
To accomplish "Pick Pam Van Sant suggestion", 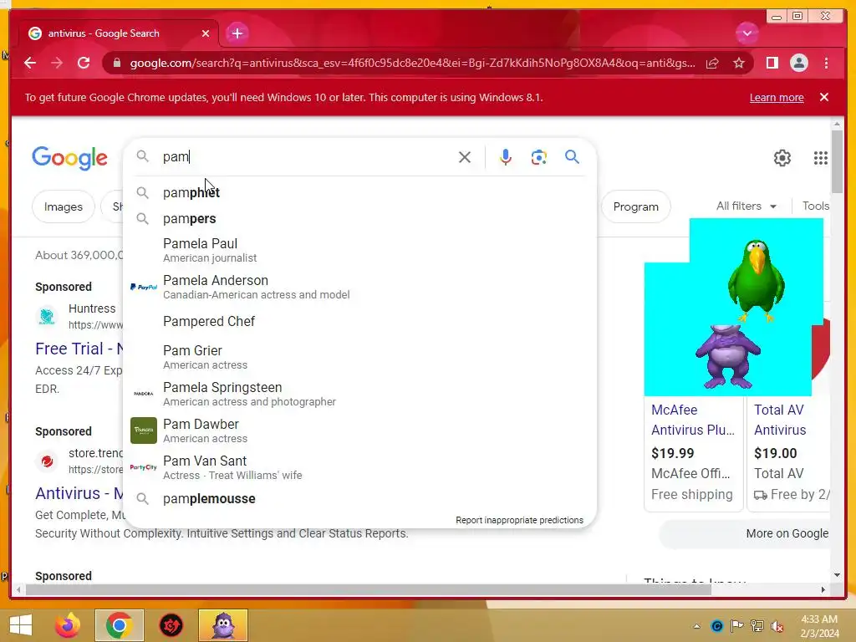I will click(x=359, y=467).
